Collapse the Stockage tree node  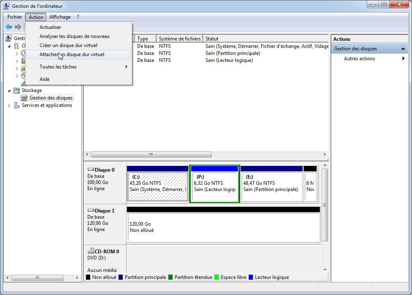9,90
